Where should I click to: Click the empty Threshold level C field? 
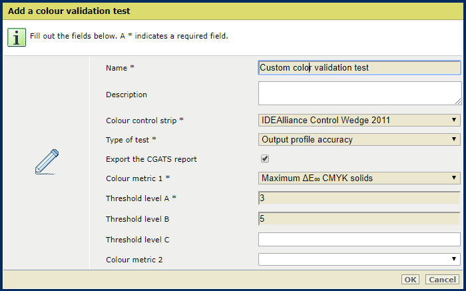click(x=359, y=239)
